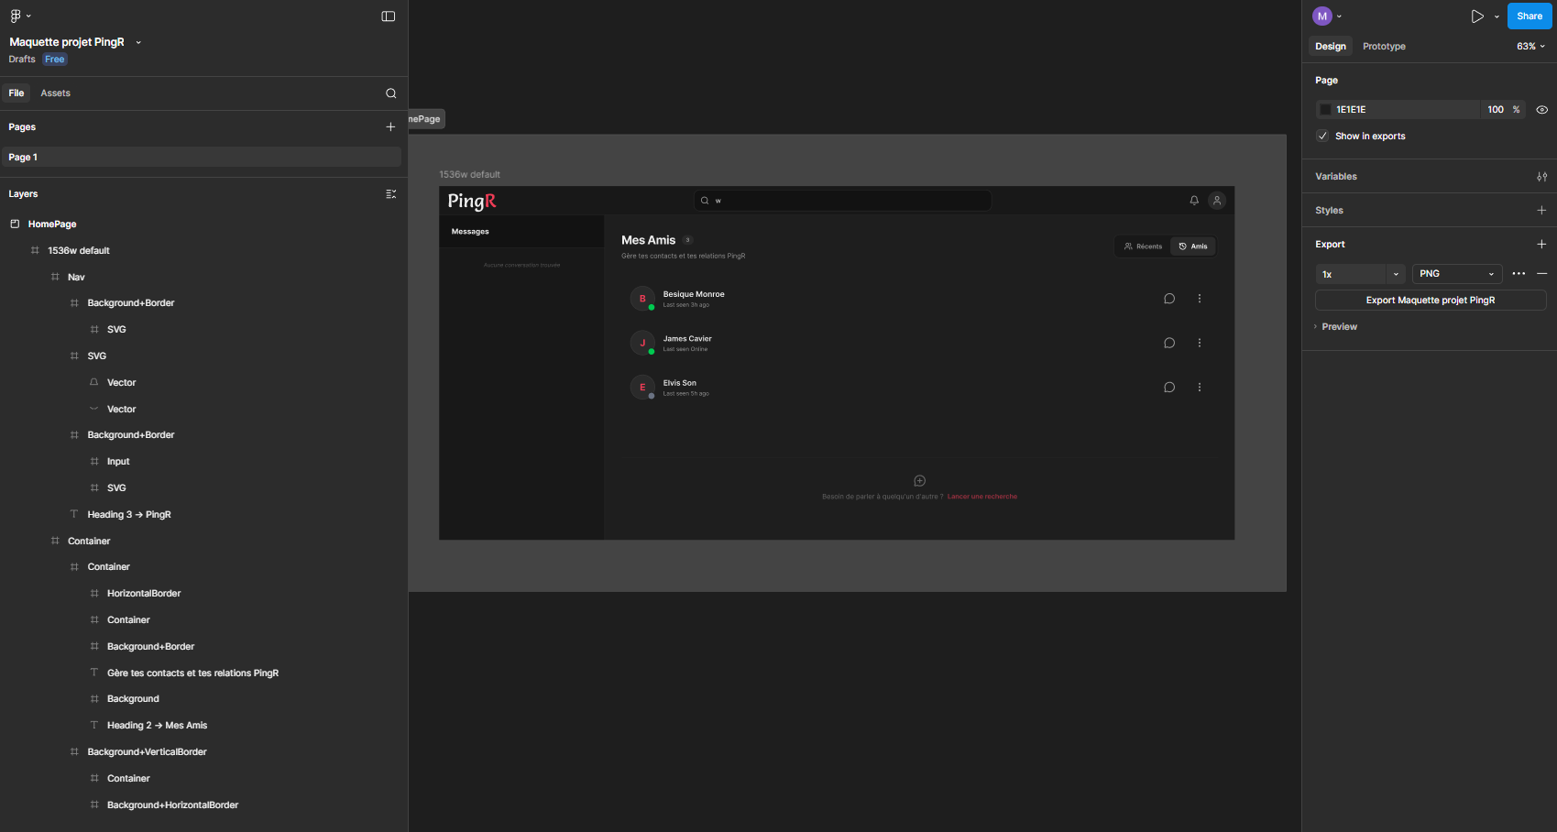Click the Free plan badge
This screenshot has height=832, width=1557.
tap(55, 60)
